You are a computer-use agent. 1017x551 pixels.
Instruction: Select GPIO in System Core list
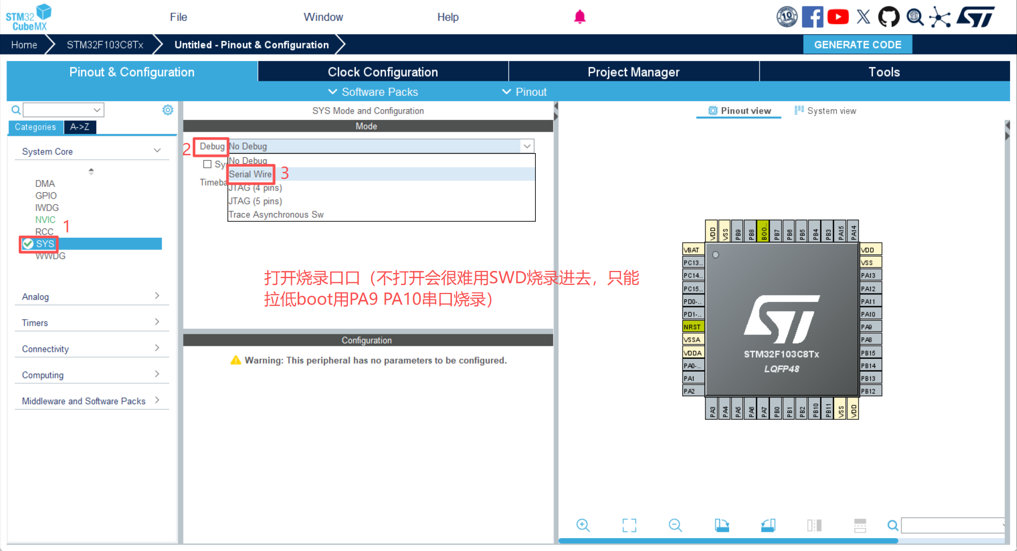[x=46, y=196]
